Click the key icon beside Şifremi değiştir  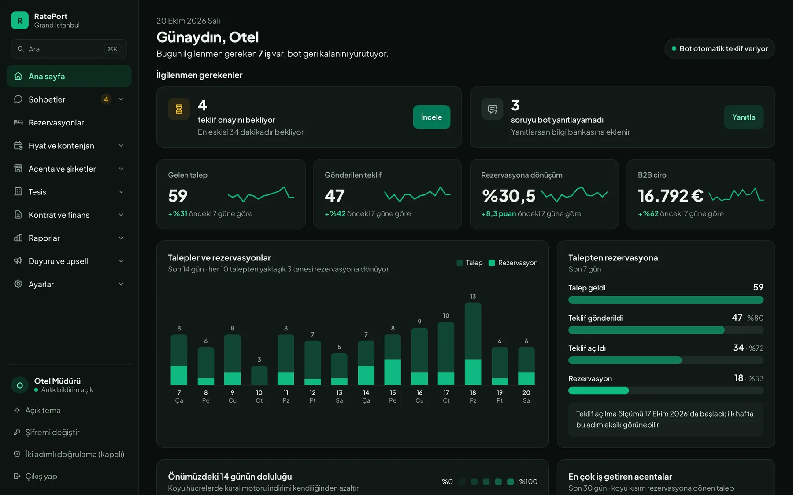(x=17, y=432)
